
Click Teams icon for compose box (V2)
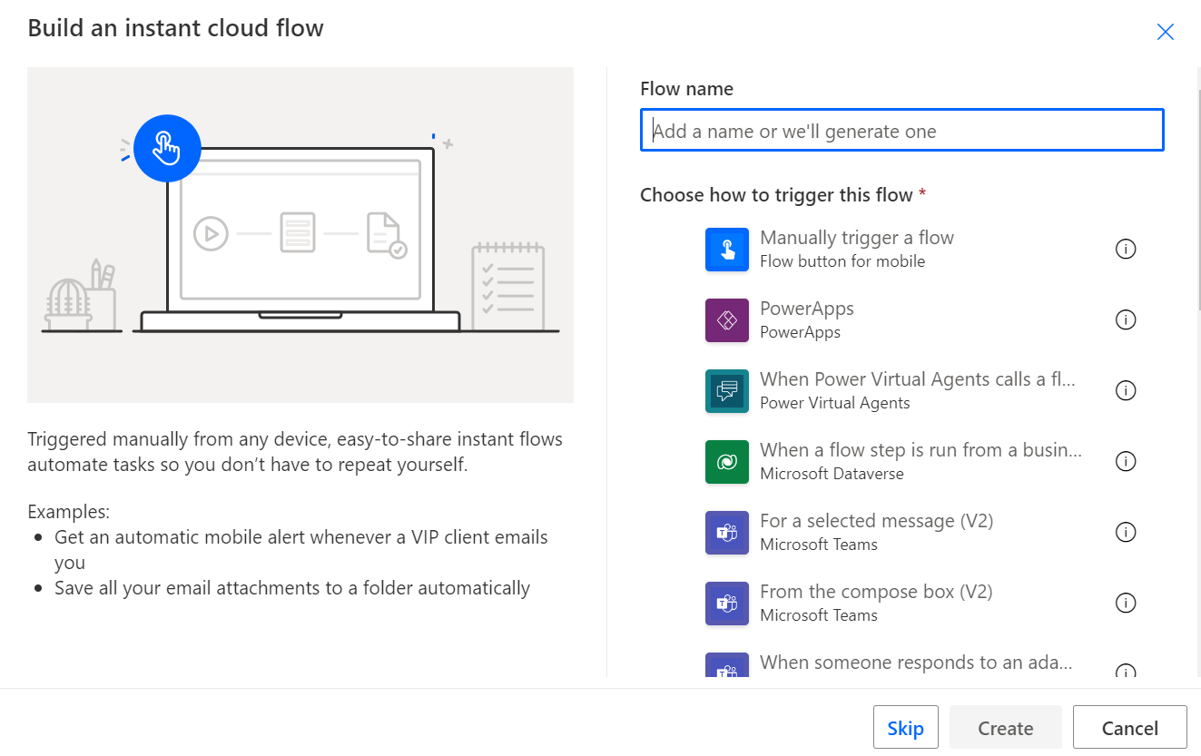point(727,604)
